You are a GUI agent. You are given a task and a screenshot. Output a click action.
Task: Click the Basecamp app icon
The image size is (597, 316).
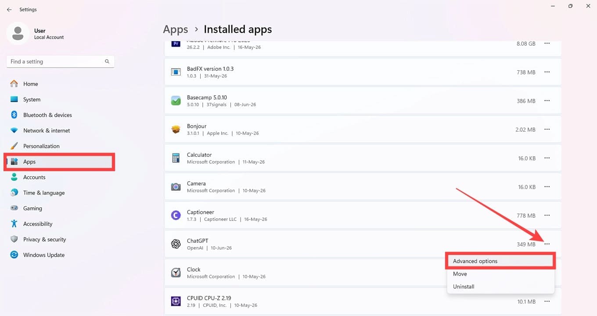pyautogui.click(x=176, y=101)
